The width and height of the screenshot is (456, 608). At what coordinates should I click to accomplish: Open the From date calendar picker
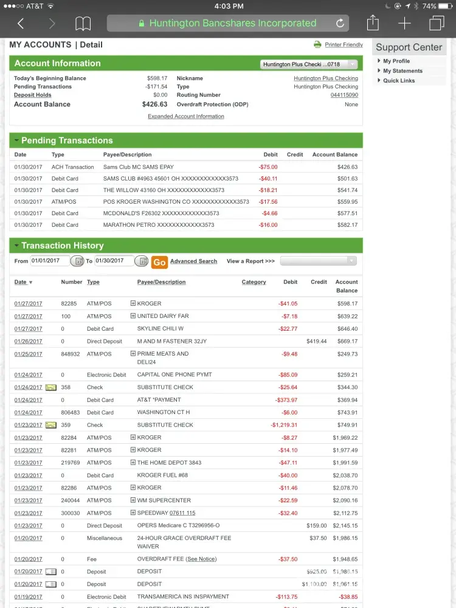point(77,261)
